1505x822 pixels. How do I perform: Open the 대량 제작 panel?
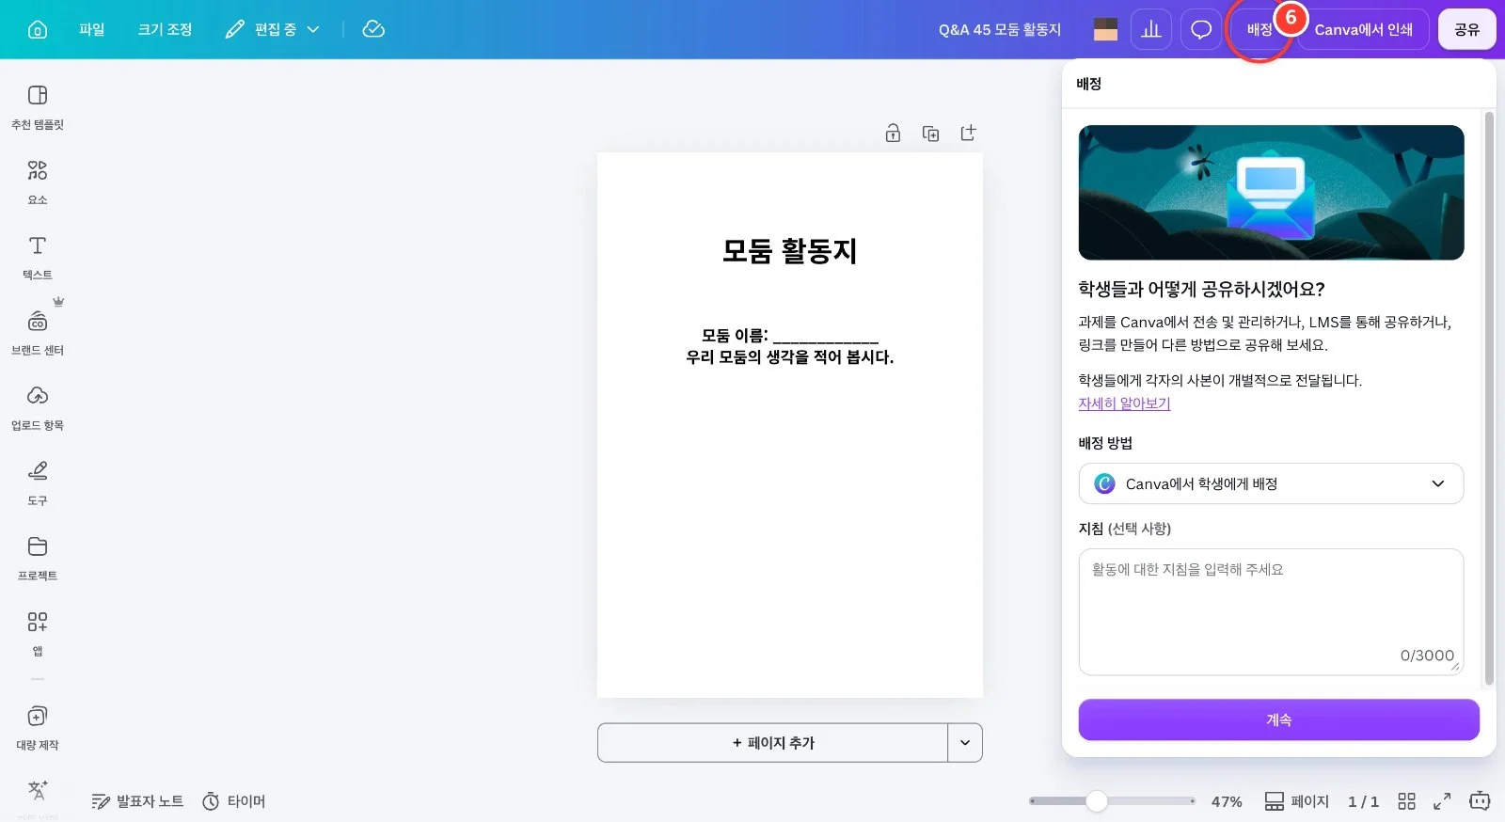(x=38, y=728)
